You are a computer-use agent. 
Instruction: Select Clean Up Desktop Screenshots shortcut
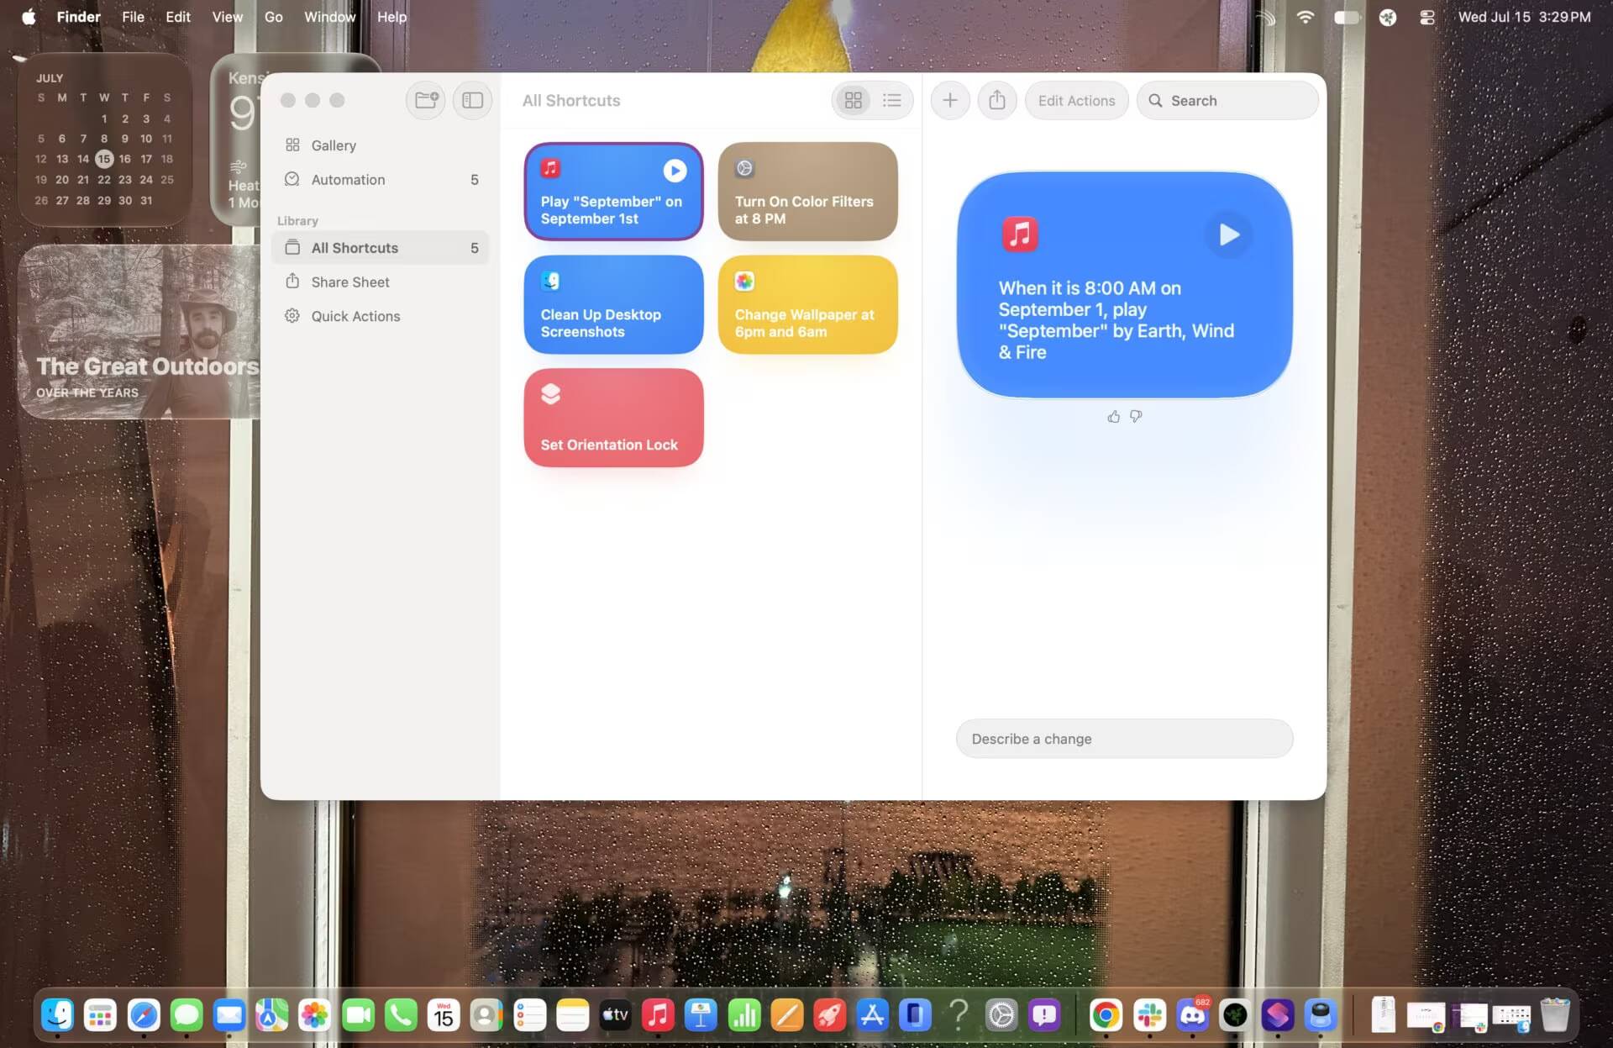tap(613, 304)
